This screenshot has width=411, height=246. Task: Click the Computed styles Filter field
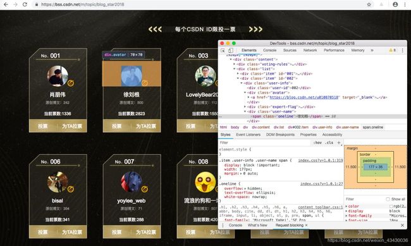coord(364,199)
